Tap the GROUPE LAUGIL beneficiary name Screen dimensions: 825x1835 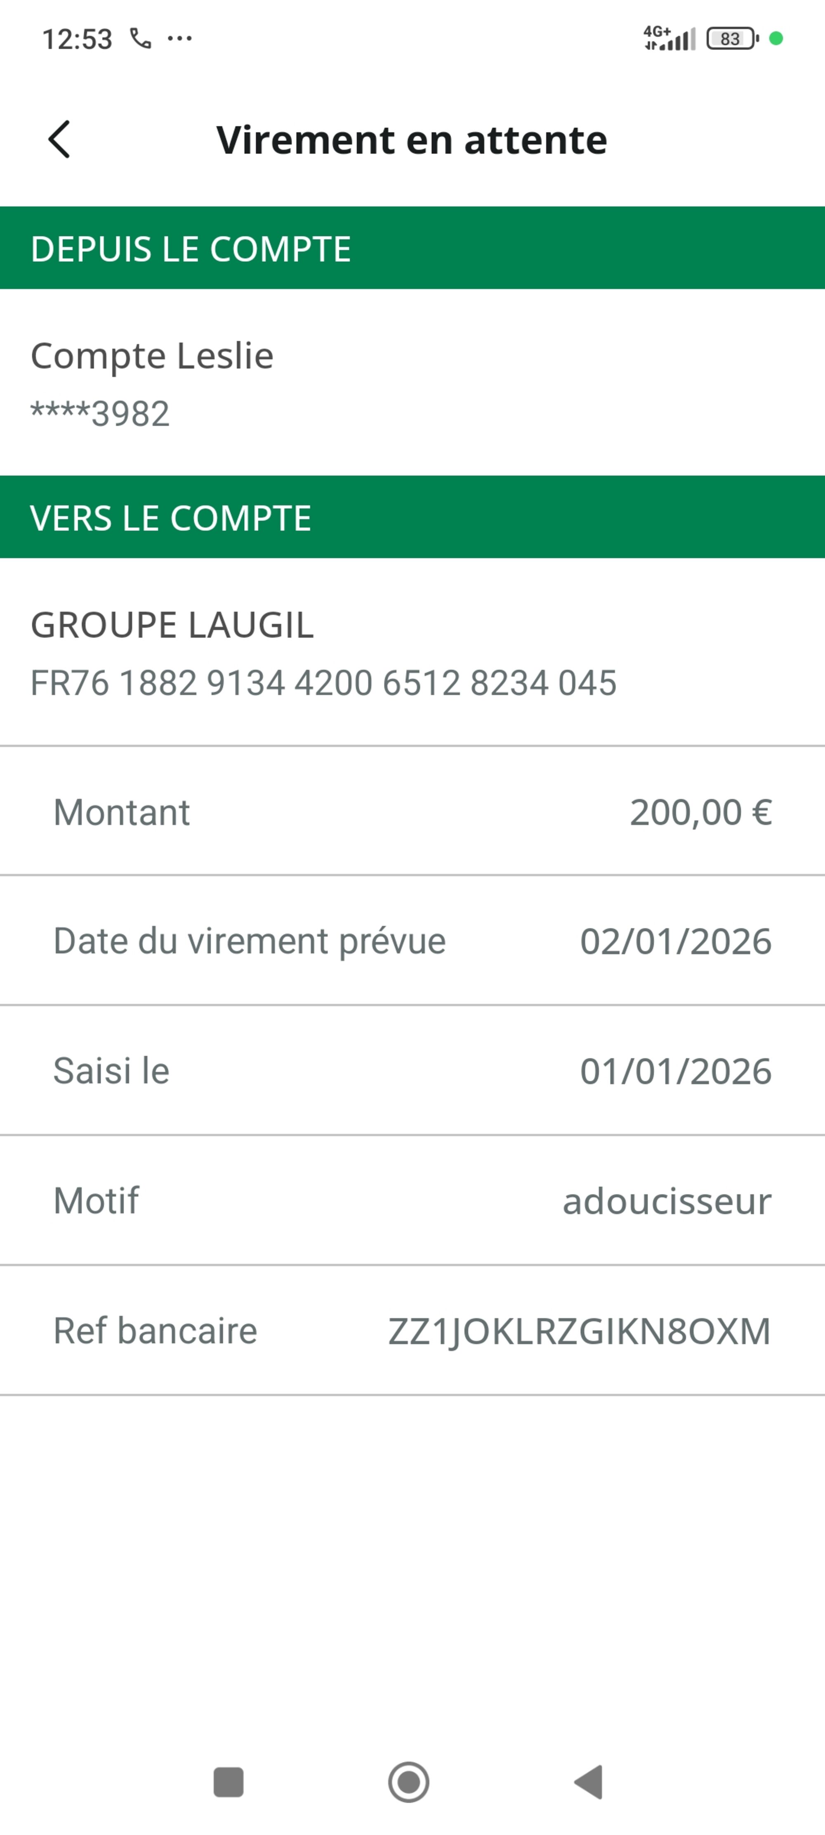[172, 626]
